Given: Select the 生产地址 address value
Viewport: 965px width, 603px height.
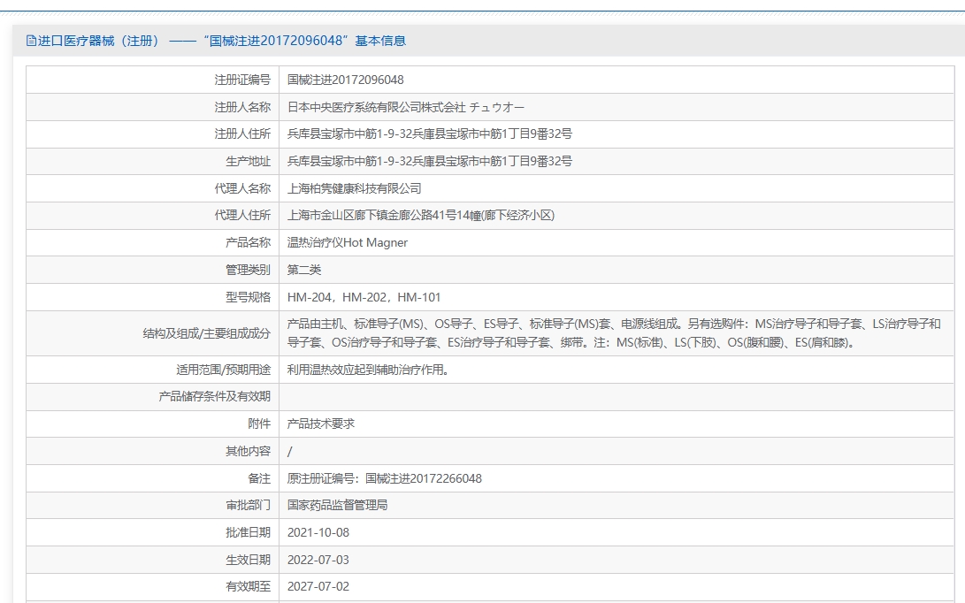Looking at the screenshot, I should 430,161.
